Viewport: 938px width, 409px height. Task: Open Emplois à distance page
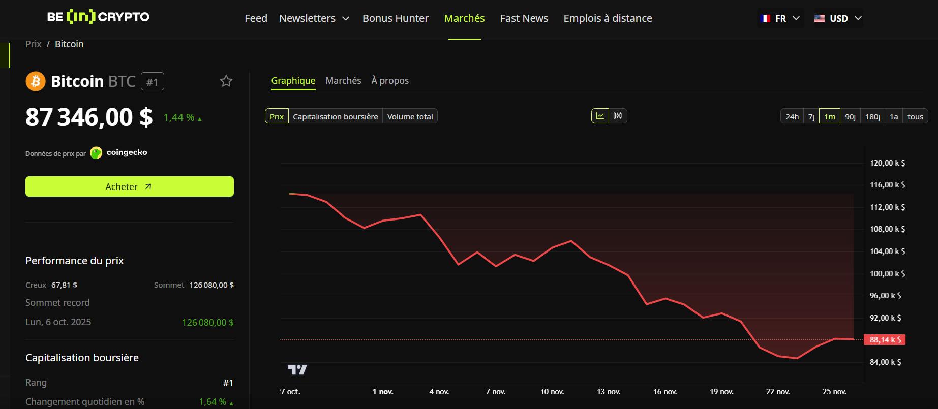click(x=608, y=18)
